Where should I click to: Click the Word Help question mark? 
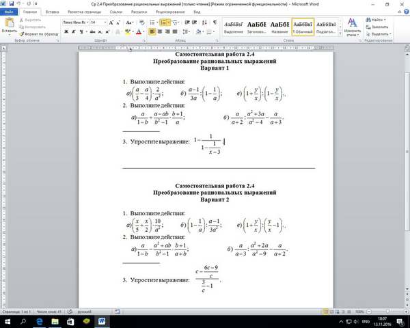407,12
